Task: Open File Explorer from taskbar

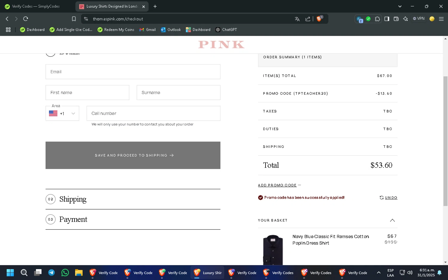Action: click(79, 273)
